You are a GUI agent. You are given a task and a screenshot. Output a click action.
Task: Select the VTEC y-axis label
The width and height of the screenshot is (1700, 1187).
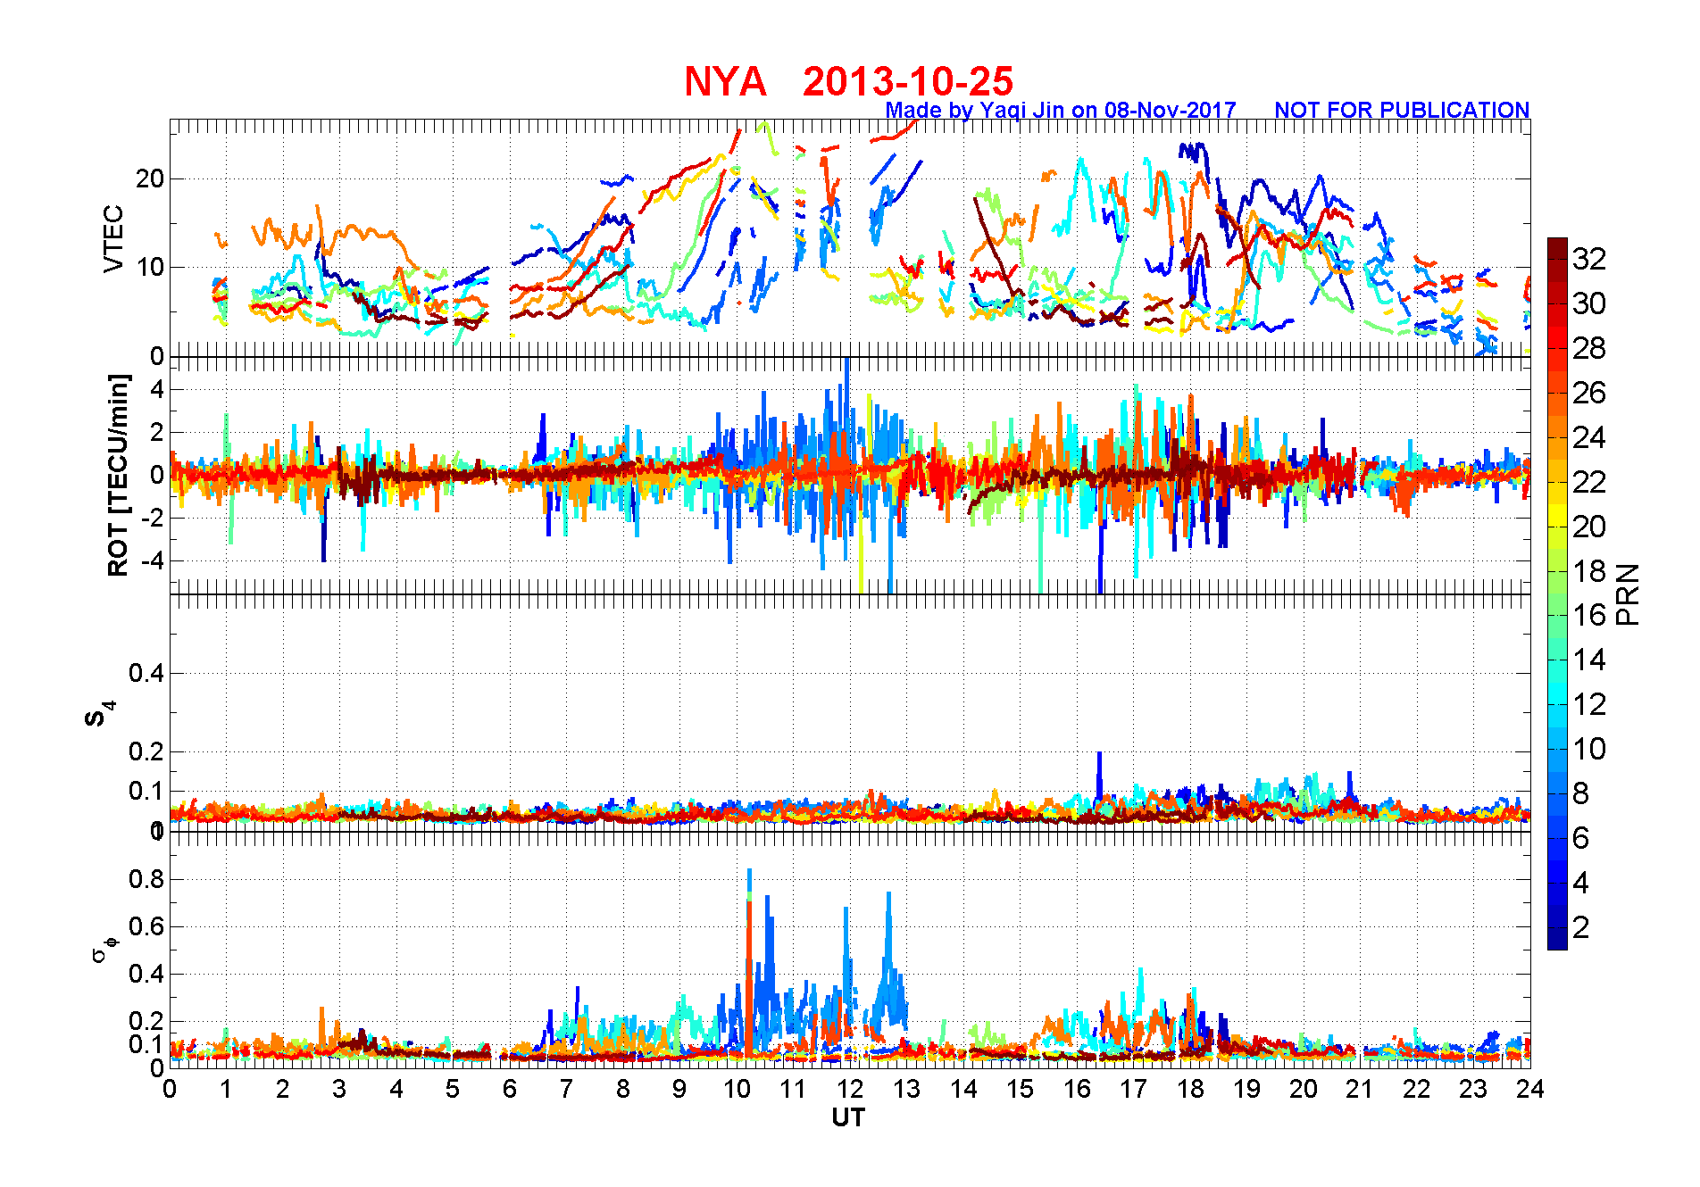[113, 238]
